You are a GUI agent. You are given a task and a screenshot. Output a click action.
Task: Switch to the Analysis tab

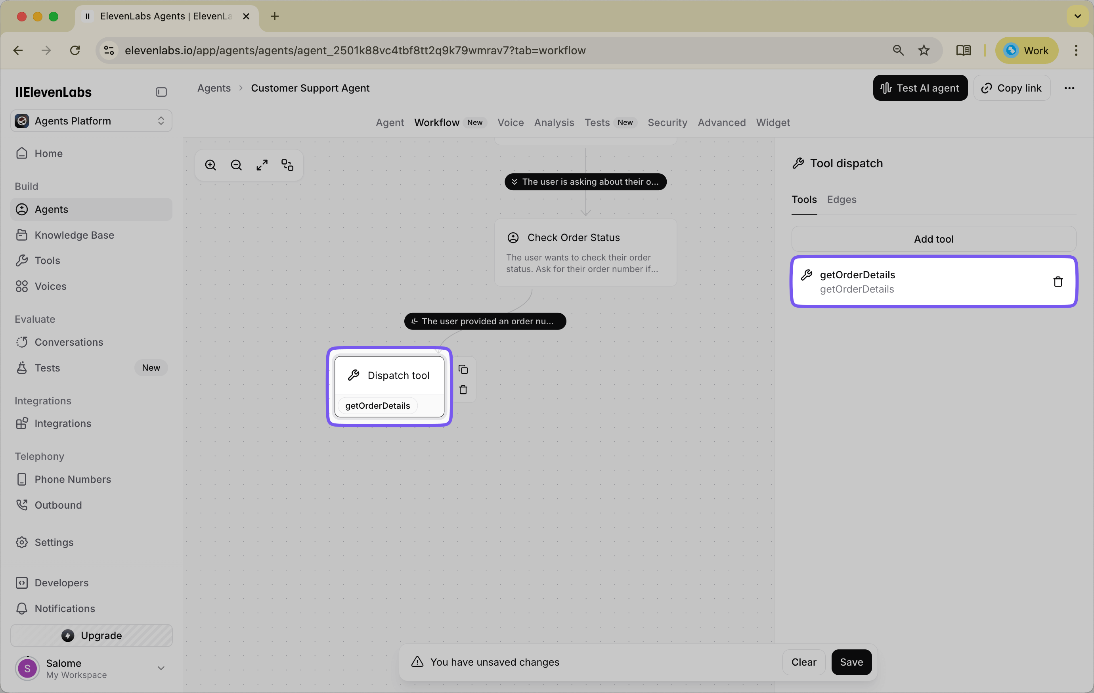554,123
